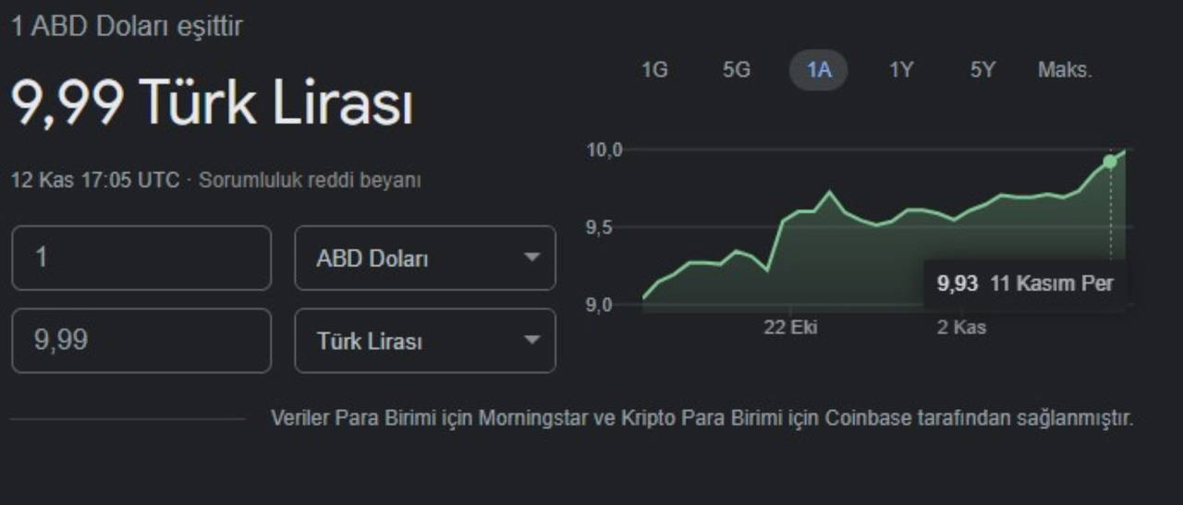Screen dimensions: 1183x505
Task: Click the 10,0 value axis label
Action: [604, 150]
